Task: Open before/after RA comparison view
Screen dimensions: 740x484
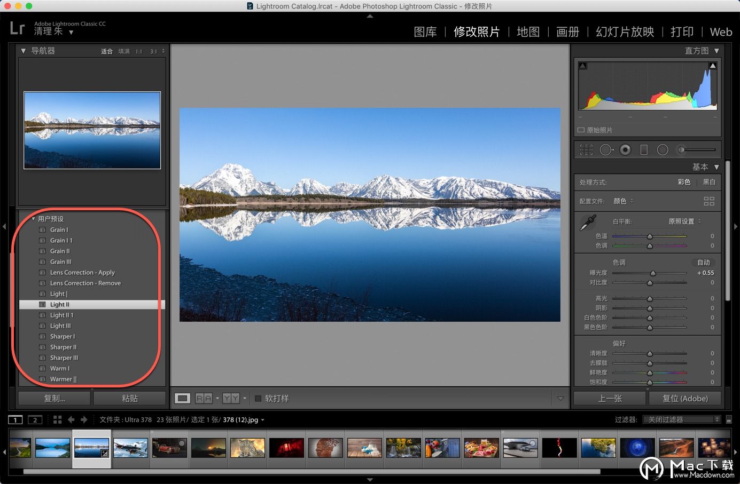Action: (204, 398)
